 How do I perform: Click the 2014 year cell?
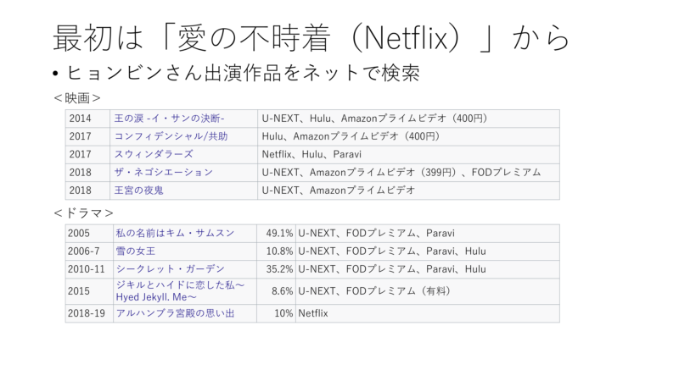pos(81,119)
